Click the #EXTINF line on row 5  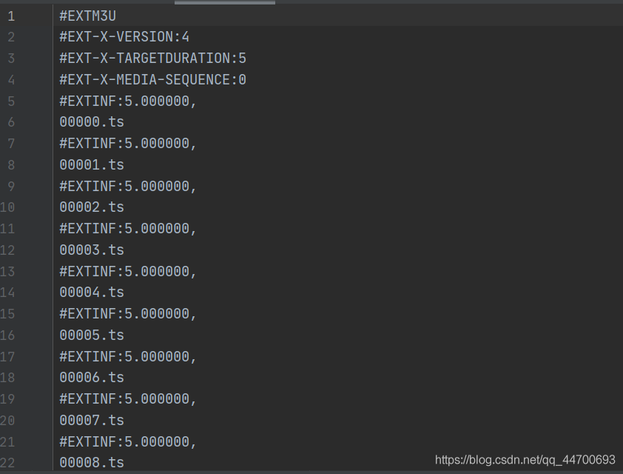(128, 101)
